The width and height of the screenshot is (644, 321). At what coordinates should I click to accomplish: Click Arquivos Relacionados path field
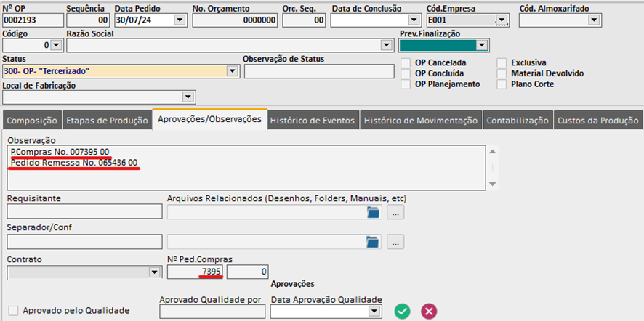click(274, 212)
